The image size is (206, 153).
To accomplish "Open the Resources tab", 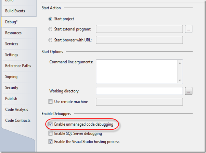I will pos(13,33).
